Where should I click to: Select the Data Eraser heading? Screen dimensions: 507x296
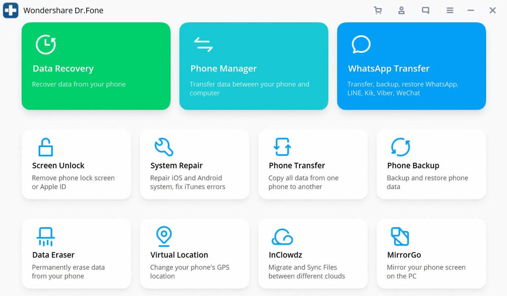click(53, 255)
